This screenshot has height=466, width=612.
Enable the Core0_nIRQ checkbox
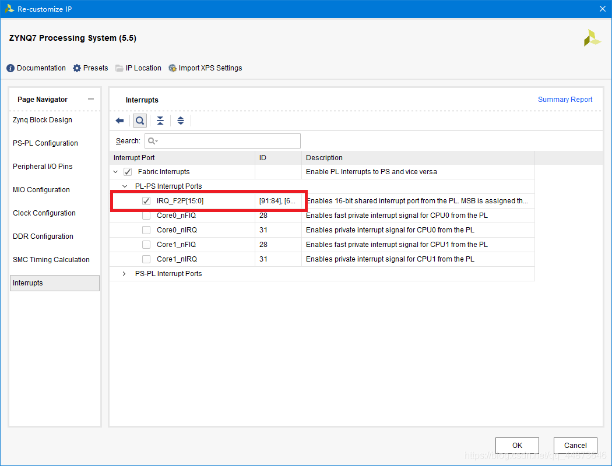pyautogui.click(x=146, y=230)
